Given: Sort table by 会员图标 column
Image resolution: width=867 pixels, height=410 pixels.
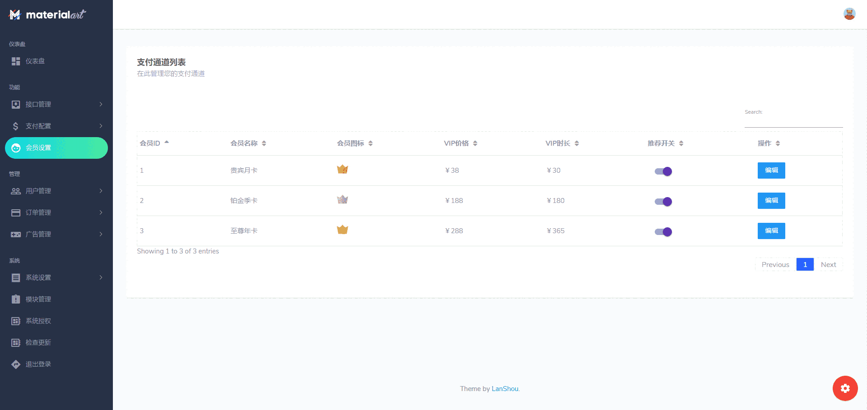Looking at the screenshot, I should click(354, 143).
